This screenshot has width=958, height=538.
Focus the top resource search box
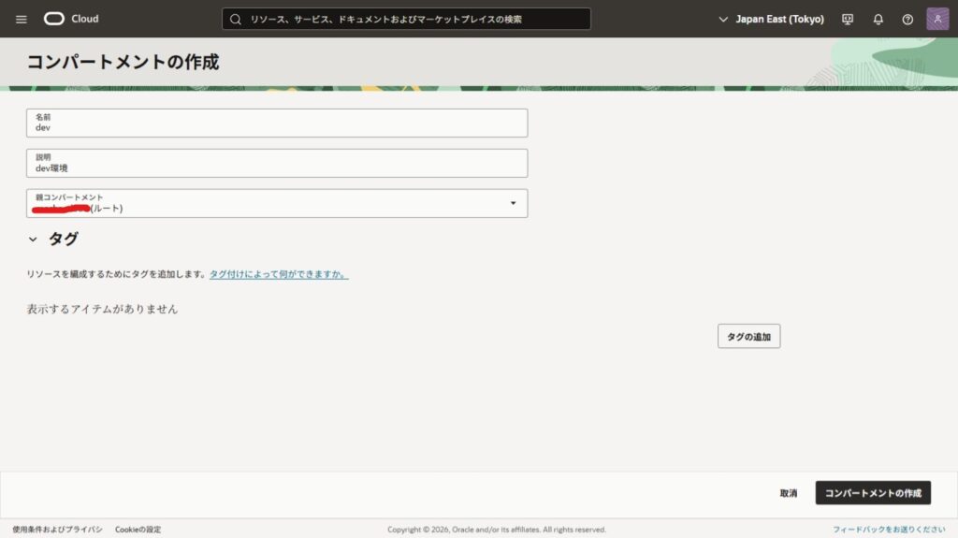(x=412, y=19)
